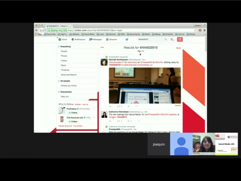This screenshot has width=241, height=181.
Task: Open Advanced Search
Action: click(x=77, y=75)
